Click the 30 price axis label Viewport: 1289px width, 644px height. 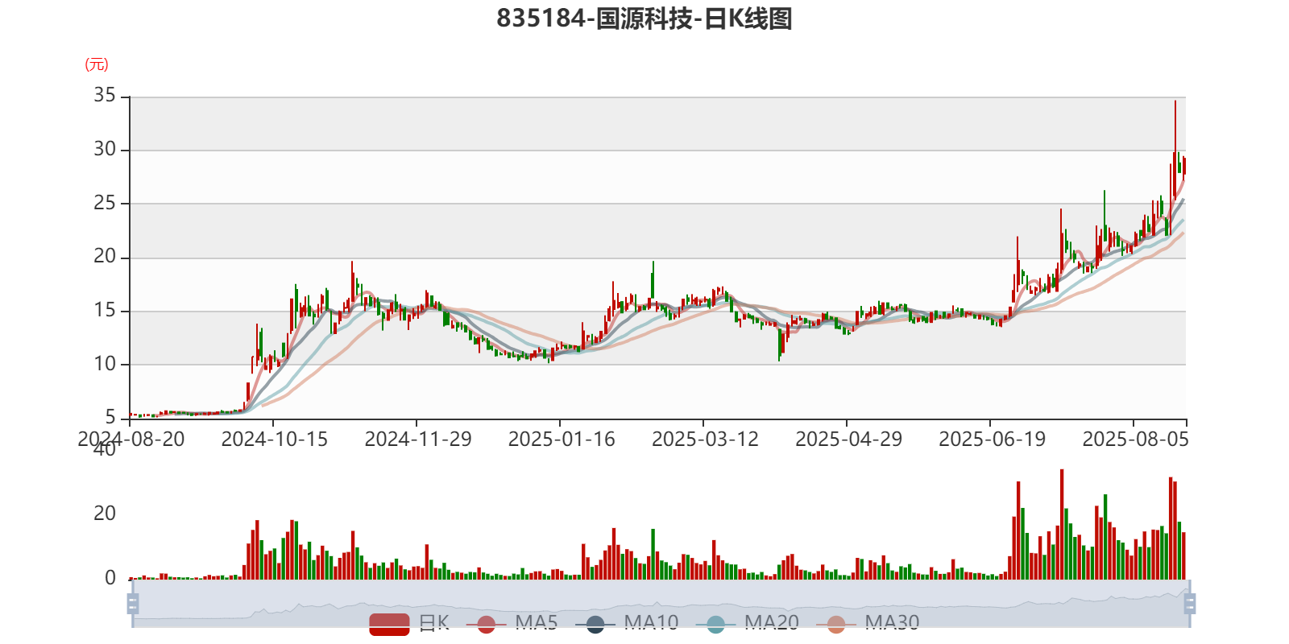105,149
